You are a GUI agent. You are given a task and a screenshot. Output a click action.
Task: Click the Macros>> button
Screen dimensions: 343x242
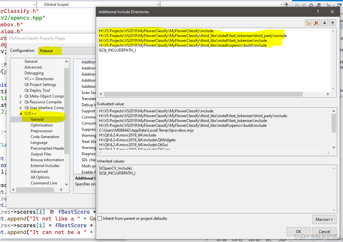[x=324, y=219]
